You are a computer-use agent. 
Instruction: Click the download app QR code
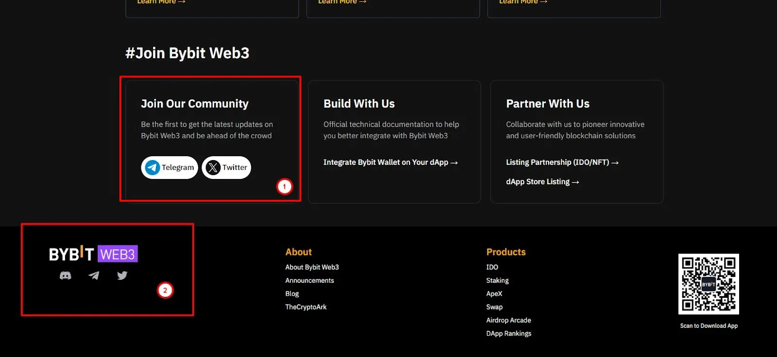709,284
